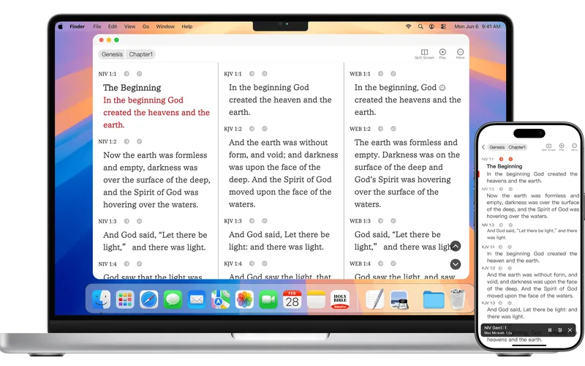Screen dimensions: 585x366
Task: Click the first round icon beside WEB 1:2 on Mac
Action: click(x=380, y=129)
